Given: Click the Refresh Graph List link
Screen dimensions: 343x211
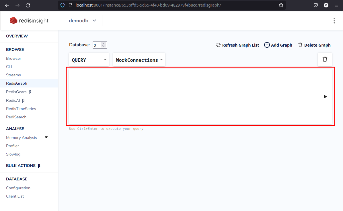Looking at the screenshot, I should coord(241,45).
